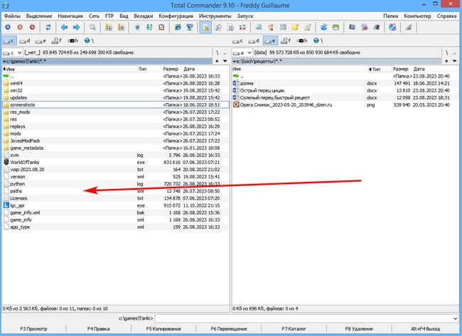Open left panel favorites star menu
462x336 pixels.
[x=217, y=61]
